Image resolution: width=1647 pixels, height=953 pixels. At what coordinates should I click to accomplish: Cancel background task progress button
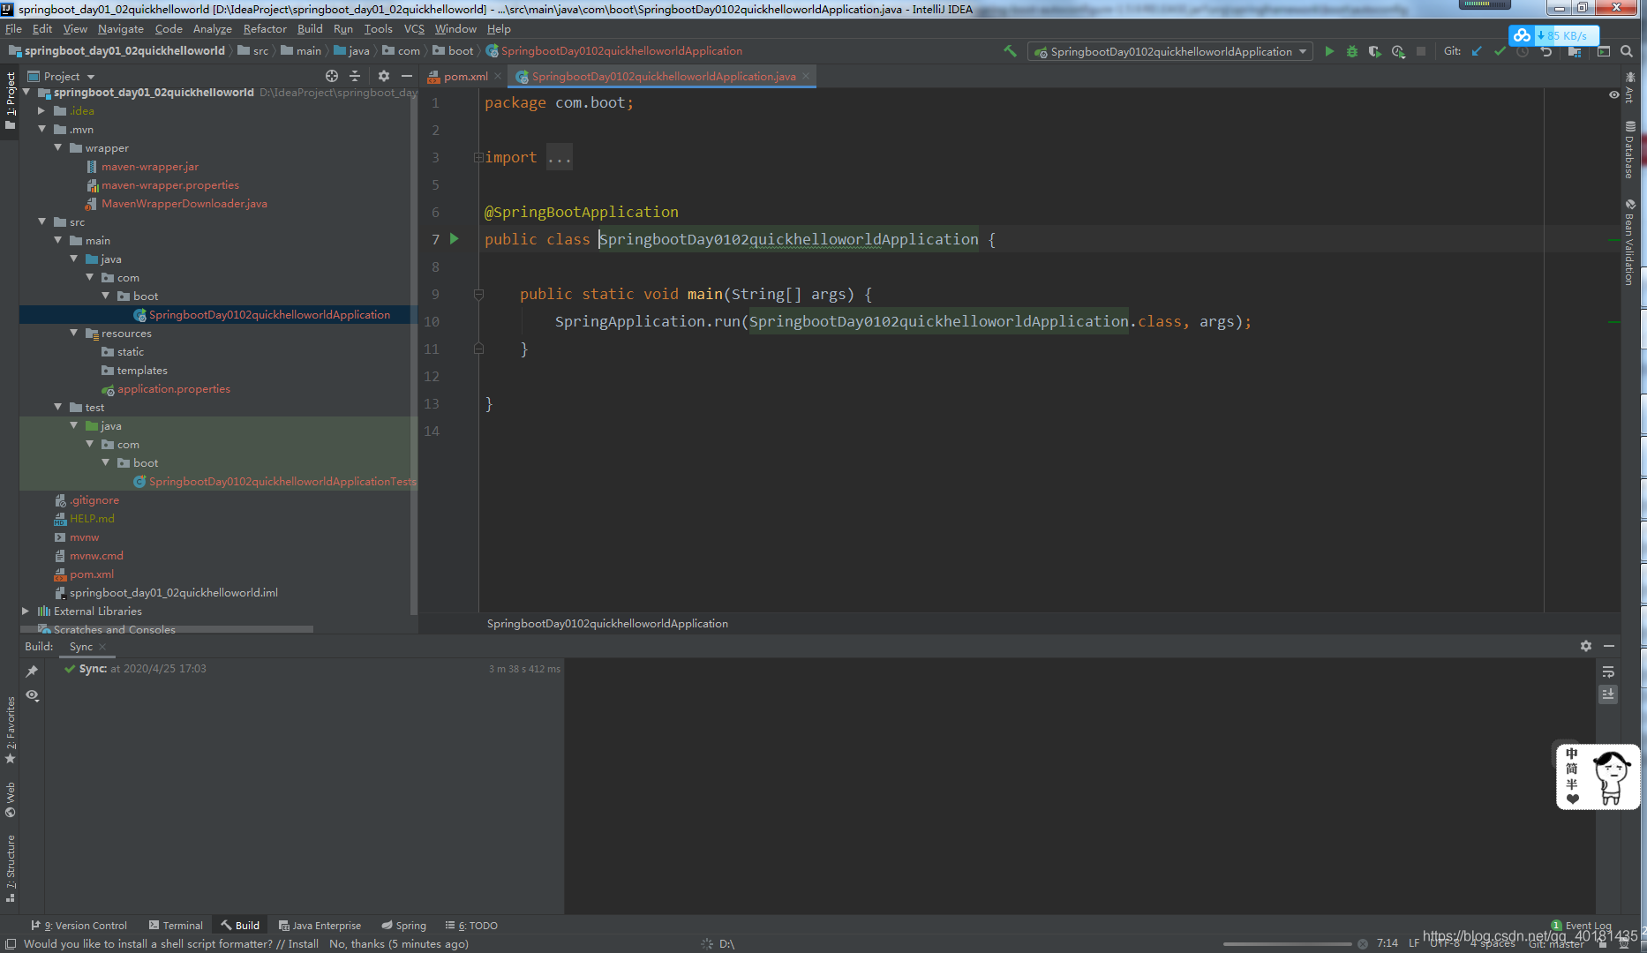(x=1363, y=944)
